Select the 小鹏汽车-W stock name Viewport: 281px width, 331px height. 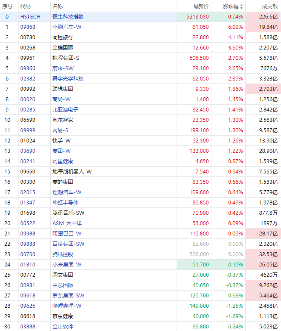pos(67,27)
